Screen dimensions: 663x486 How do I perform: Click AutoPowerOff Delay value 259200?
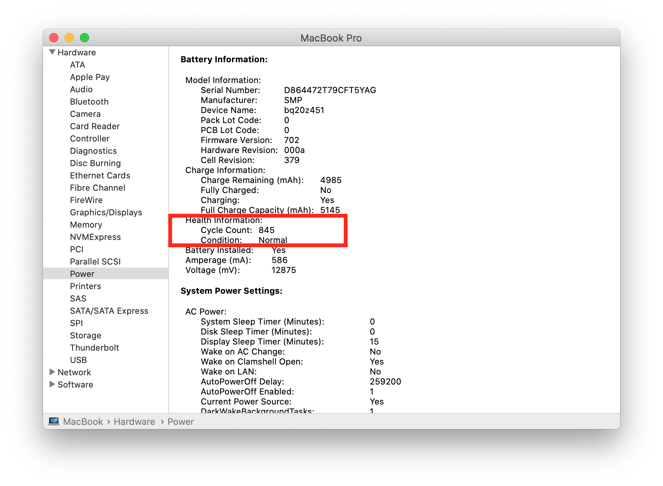[385, 381]
